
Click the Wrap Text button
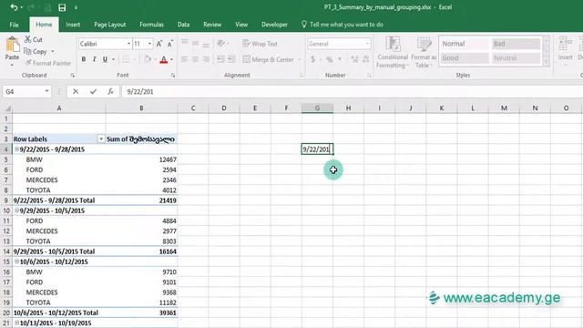[x=260, y=44]
